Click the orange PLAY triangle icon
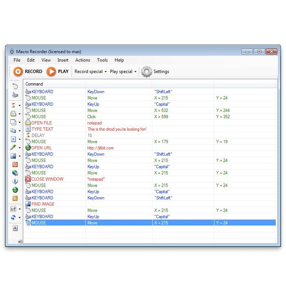 (x=51, y=71)
